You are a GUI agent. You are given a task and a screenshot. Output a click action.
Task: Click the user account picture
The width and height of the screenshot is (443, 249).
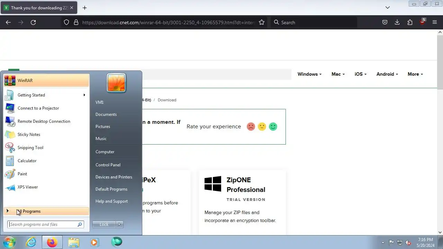point(116,83)
